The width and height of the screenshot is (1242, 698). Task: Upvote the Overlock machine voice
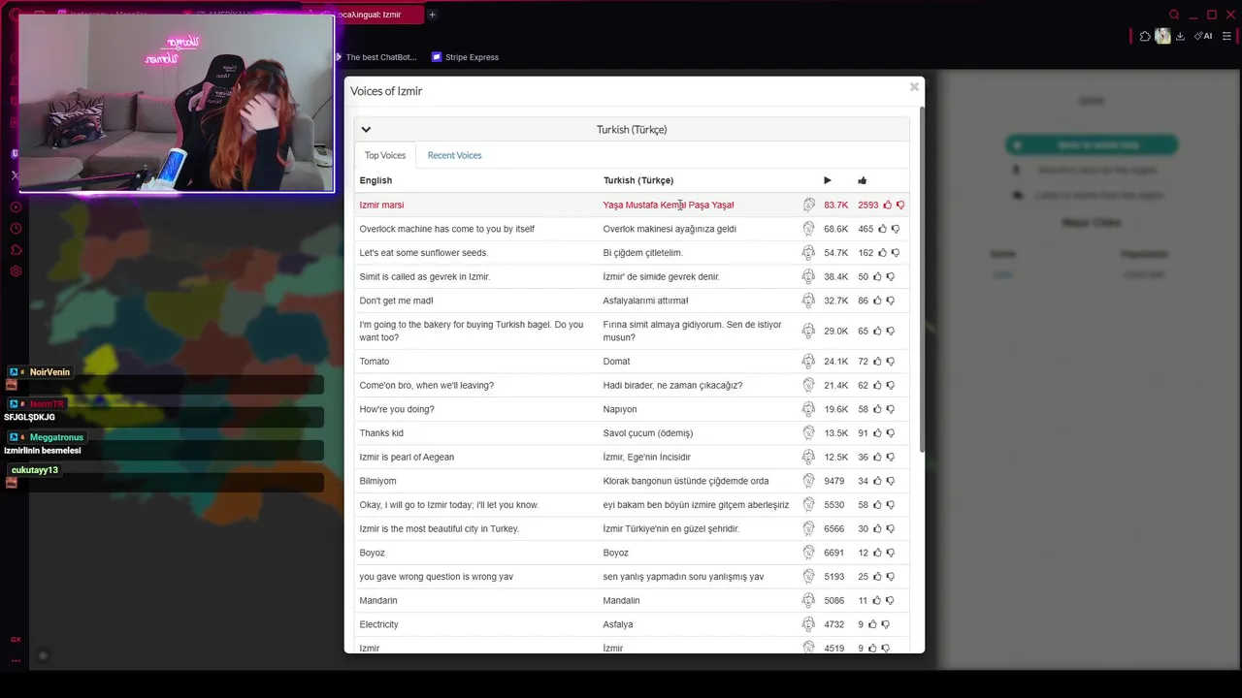click(x=882, y=229)
